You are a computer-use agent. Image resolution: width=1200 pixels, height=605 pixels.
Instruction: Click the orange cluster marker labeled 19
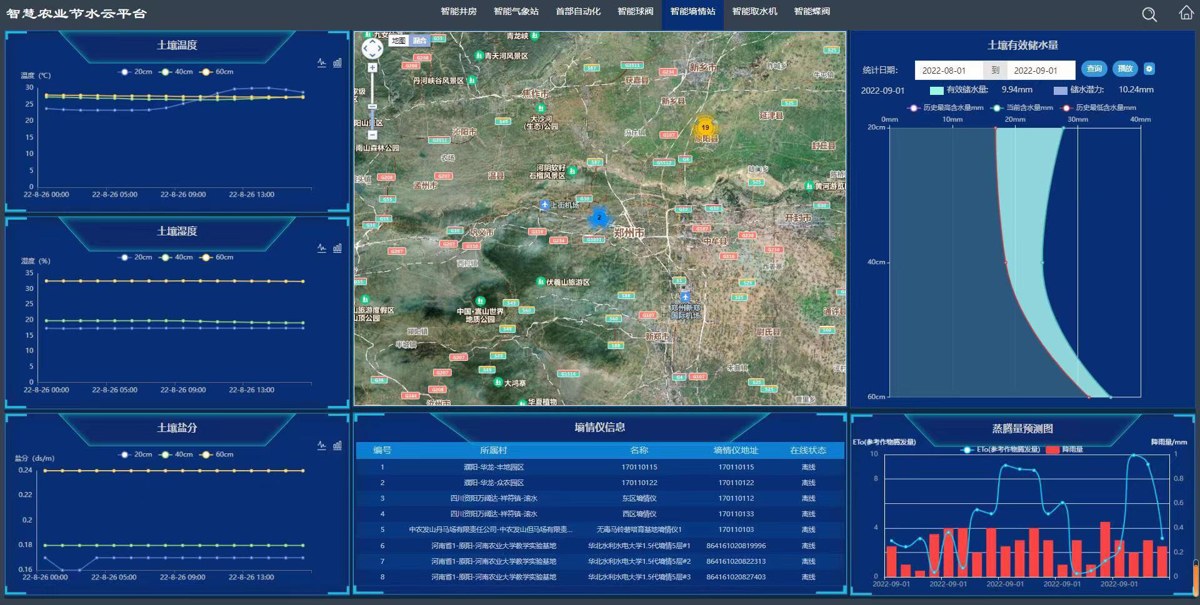tap(705, 127)
